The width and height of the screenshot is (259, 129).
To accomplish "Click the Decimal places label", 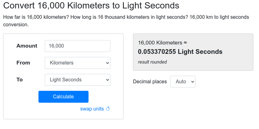I will point(150,82).
